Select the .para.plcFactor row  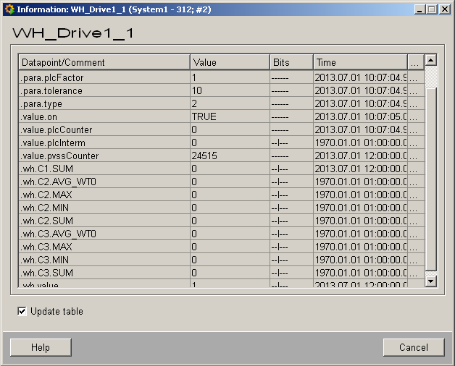click(104, 77)
